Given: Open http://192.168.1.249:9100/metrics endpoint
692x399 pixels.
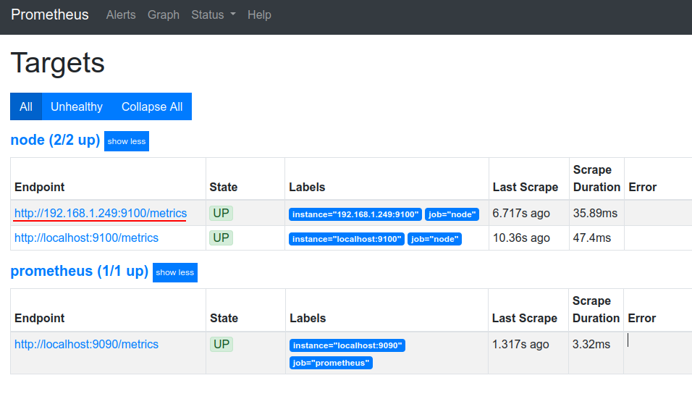Looking at the screenshot, I should (x=101, y=213).
